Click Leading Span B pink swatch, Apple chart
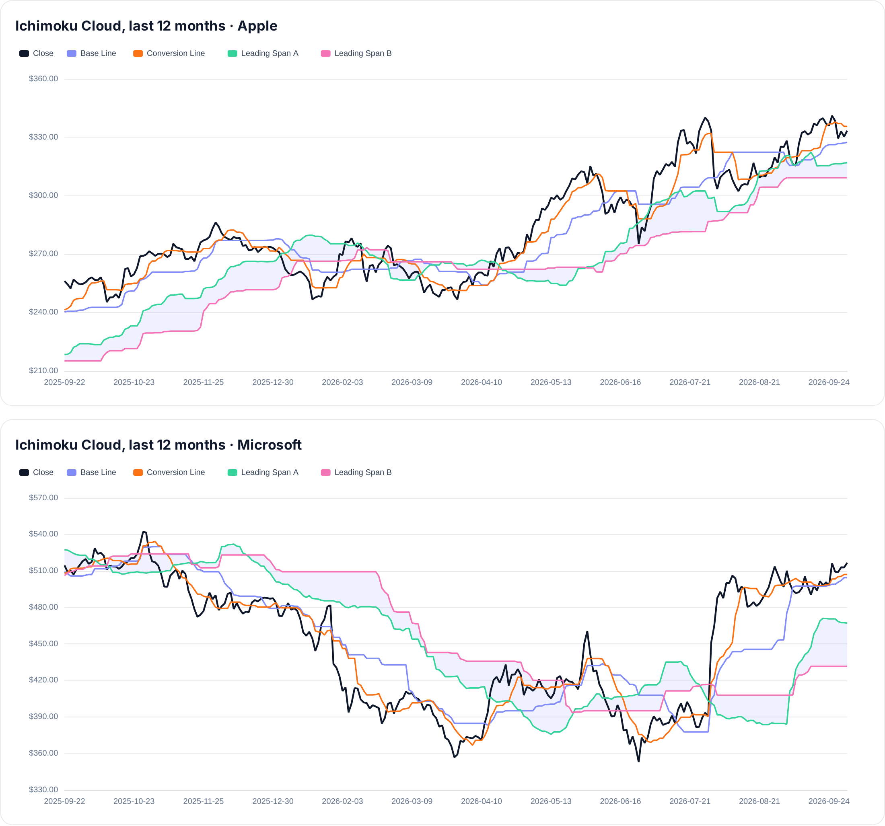The width and height of the screenshot is (885, 826). (x=326, y=53)
